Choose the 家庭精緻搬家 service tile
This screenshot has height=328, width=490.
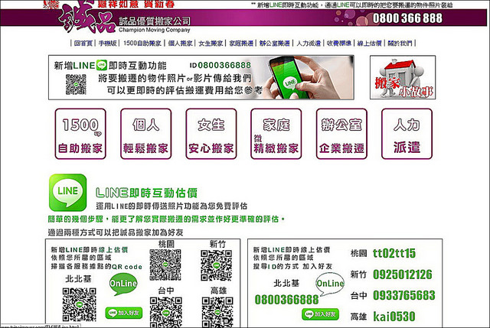[x=276, y=134]
